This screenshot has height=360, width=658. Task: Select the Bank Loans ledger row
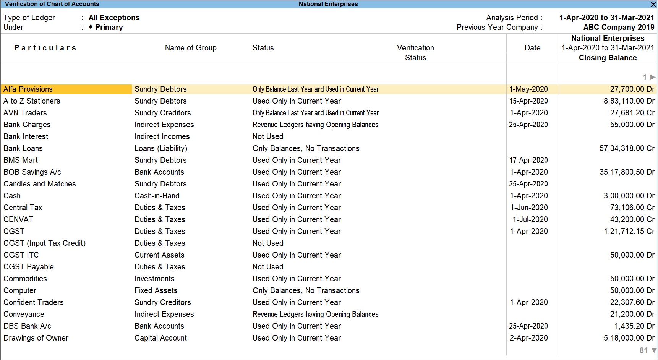23,148
